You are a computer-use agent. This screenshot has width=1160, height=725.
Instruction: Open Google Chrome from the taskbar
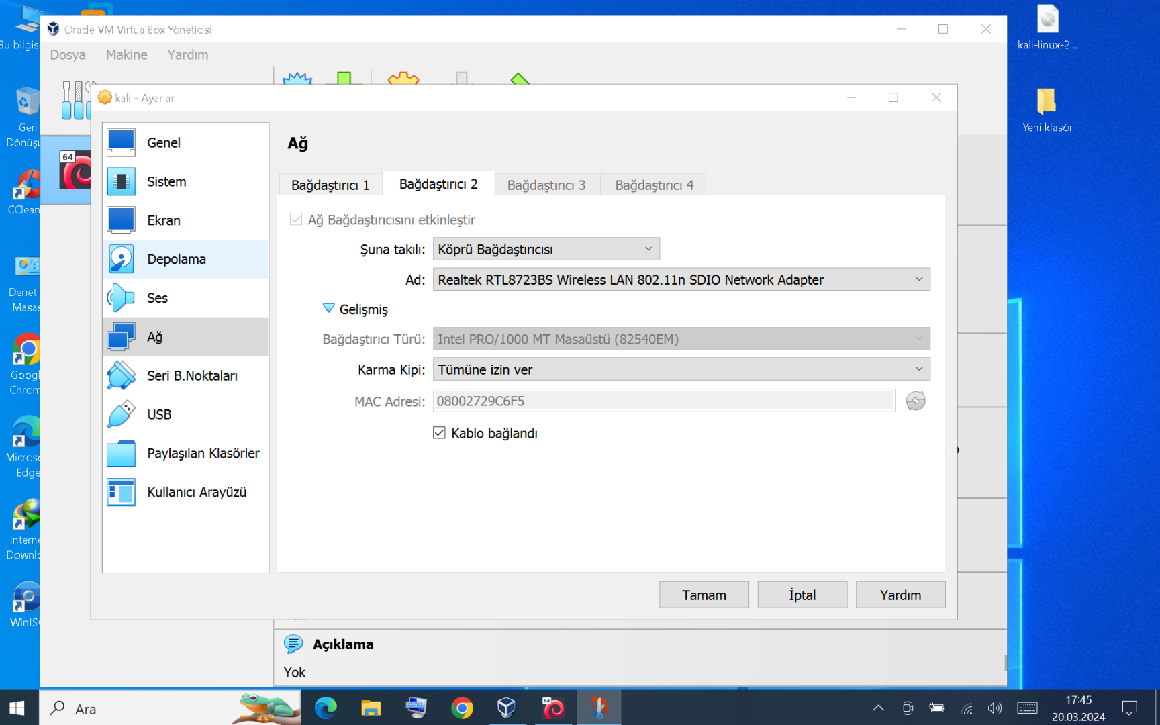tap(462, 708)
